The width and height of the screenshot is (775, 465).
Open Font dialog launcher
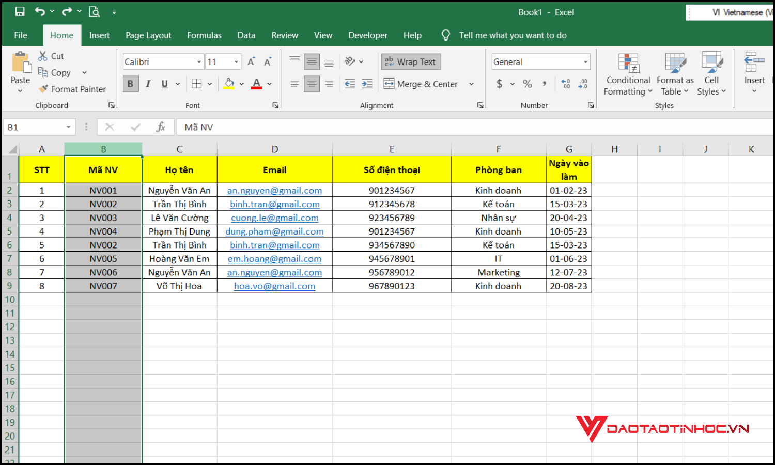(275, 105)
